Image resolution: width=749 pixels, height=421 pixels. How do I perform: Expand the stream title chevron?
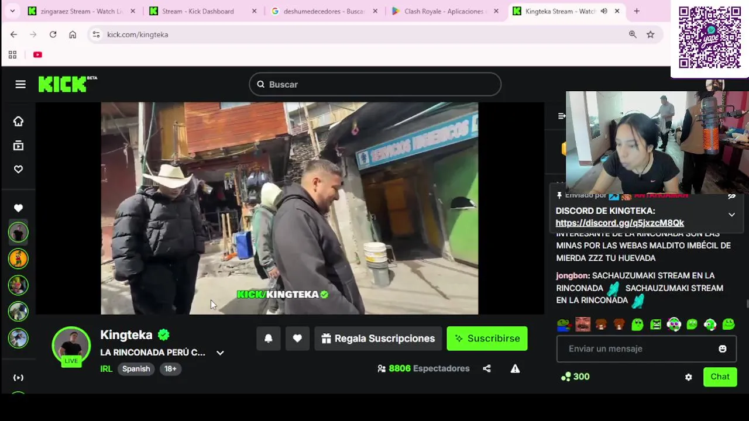[220, 353]
